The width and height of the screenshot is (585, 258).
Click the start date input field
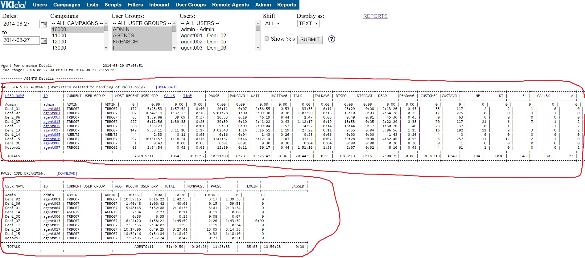click(x=21, y=24)
